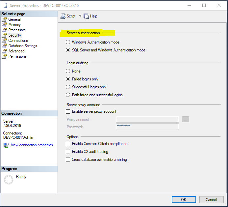Open the Connections page
228x207 pixels.
[x=18, y=41]
